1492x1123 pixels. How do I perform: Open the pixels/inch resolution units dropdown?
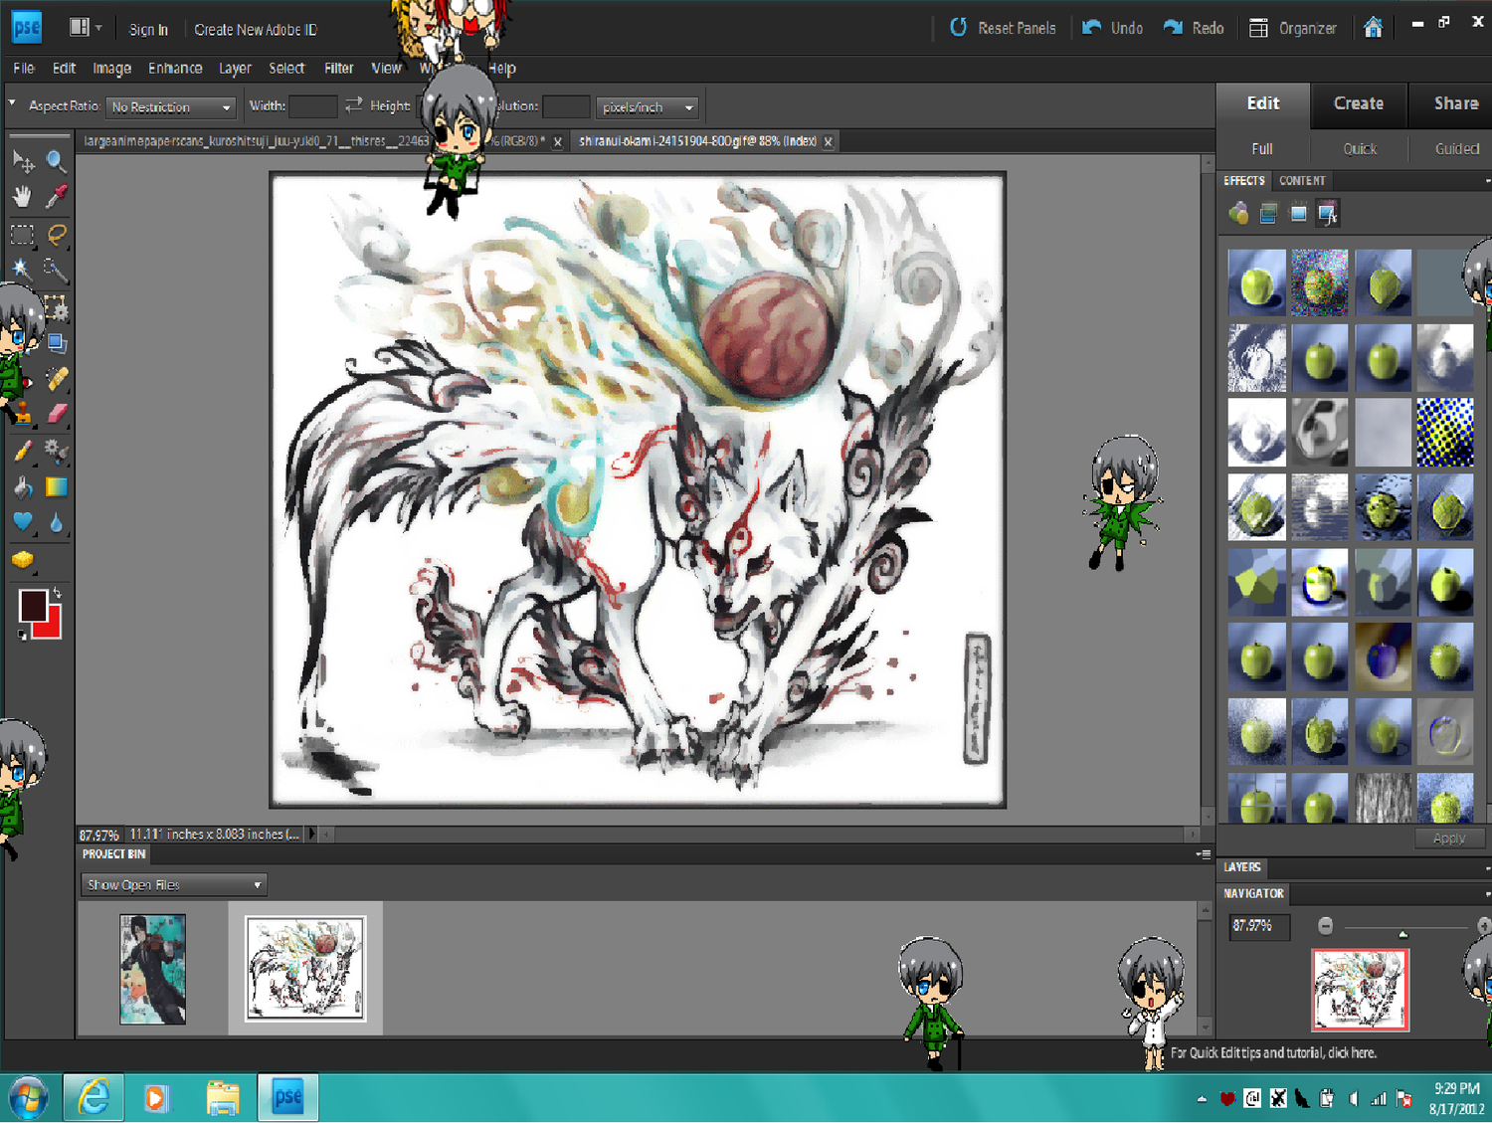coord(647,107)
